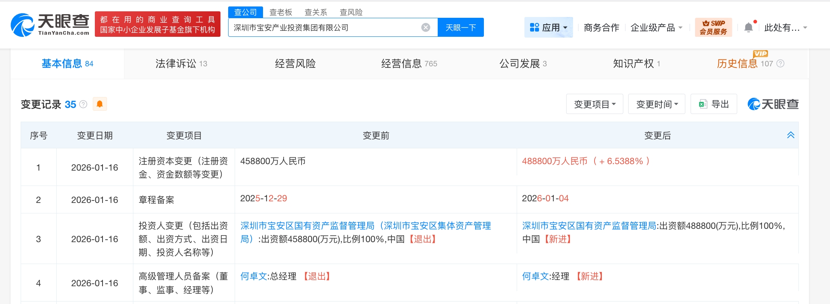This screenshot has width=830, height=304.
Task: Switch to 查公司 search tab
Action: [x=246, y=12]
